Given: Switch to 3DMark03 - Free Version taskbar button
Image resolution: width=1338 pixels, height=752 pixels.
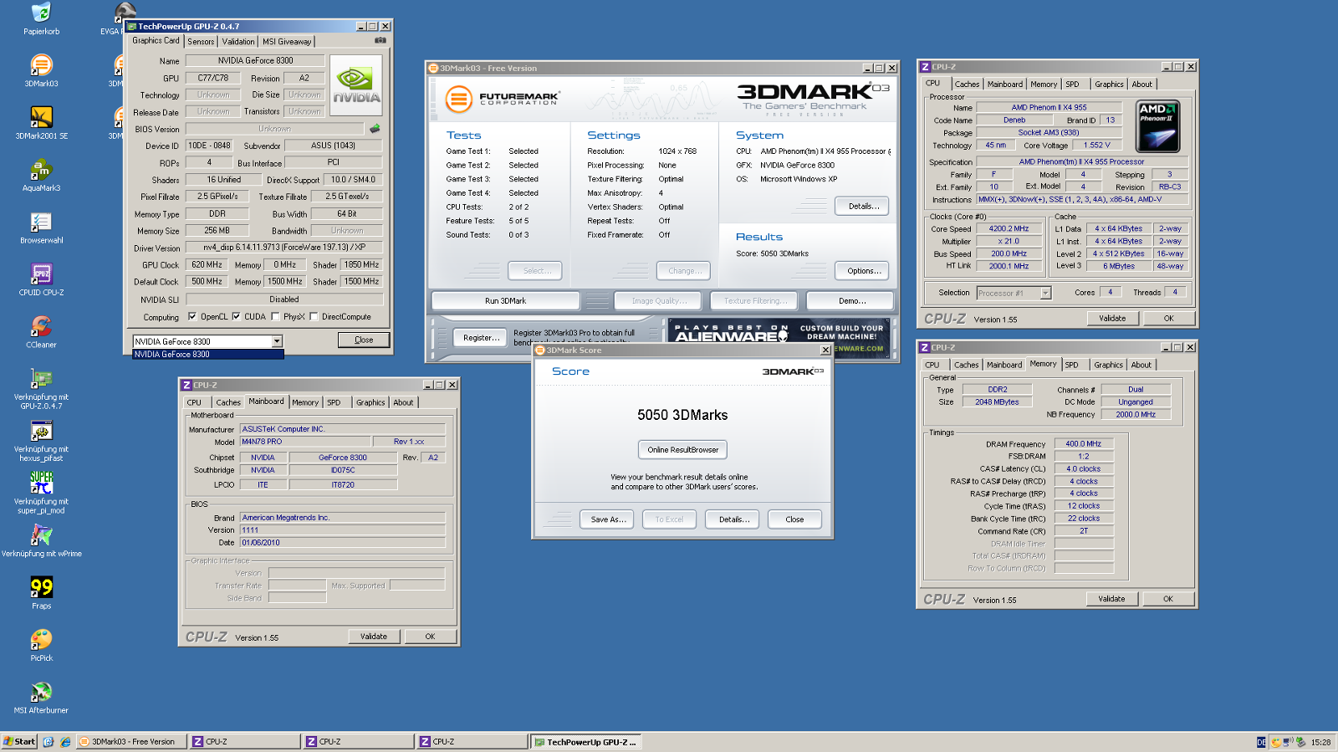Looking at the screenshot, I should tap(131, 742).
